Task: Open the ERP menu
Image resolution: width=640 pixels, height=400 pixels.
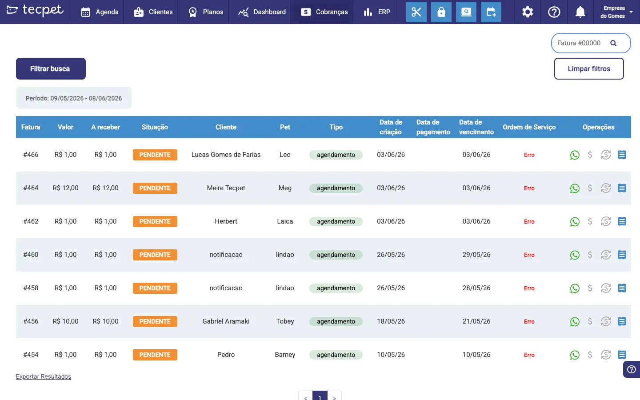Action: pos(377,12)
